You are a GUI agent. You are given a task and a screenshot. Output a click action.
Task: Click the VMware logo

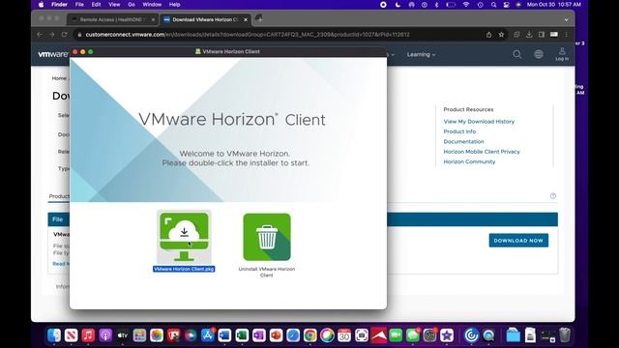coord(53,54)
